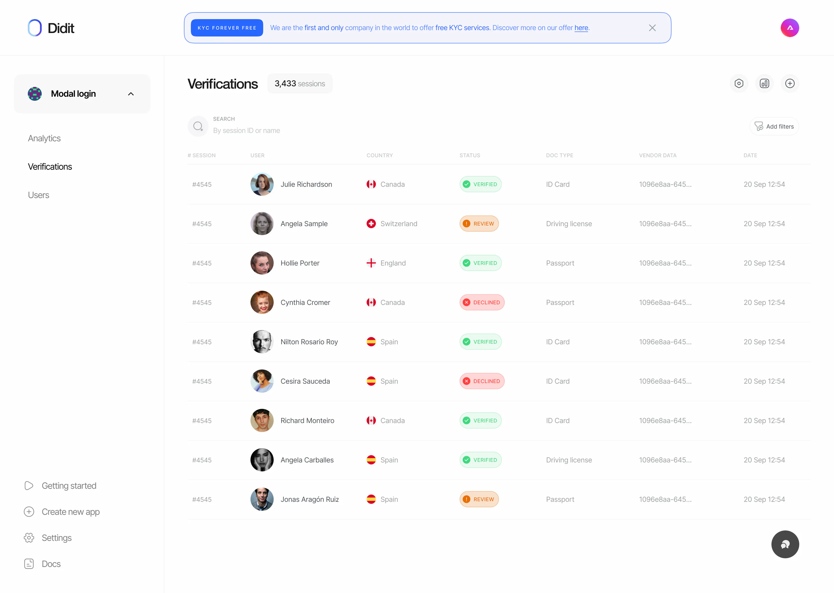Viewport: 834px width, 593px height.
Task: Click the Spain flag next to Cesira Sauceda
Action: point(371,381)
